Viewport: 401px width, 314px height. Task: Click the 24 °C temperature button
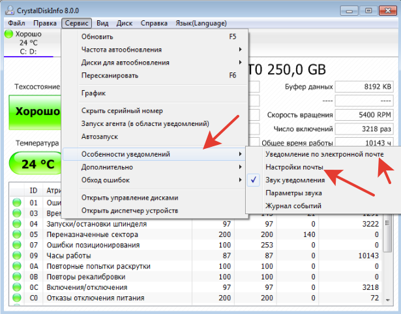[36, 163]
